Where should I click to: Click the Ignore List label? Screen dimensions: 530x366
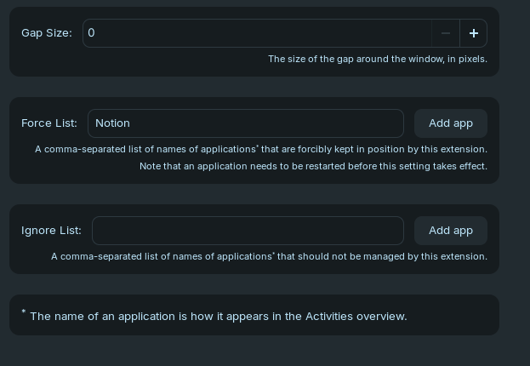coord(51,231)
